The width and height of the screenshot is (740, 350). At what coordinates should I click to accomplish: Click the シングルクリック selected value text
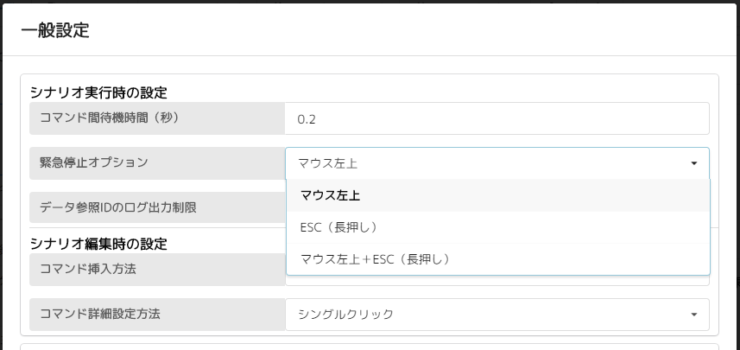345,315
